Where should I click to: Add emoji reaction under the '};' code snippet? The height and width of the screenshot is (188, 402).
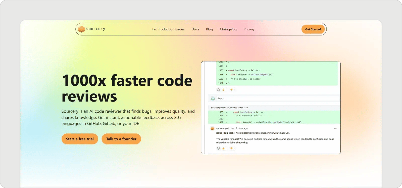coord(218,90)
